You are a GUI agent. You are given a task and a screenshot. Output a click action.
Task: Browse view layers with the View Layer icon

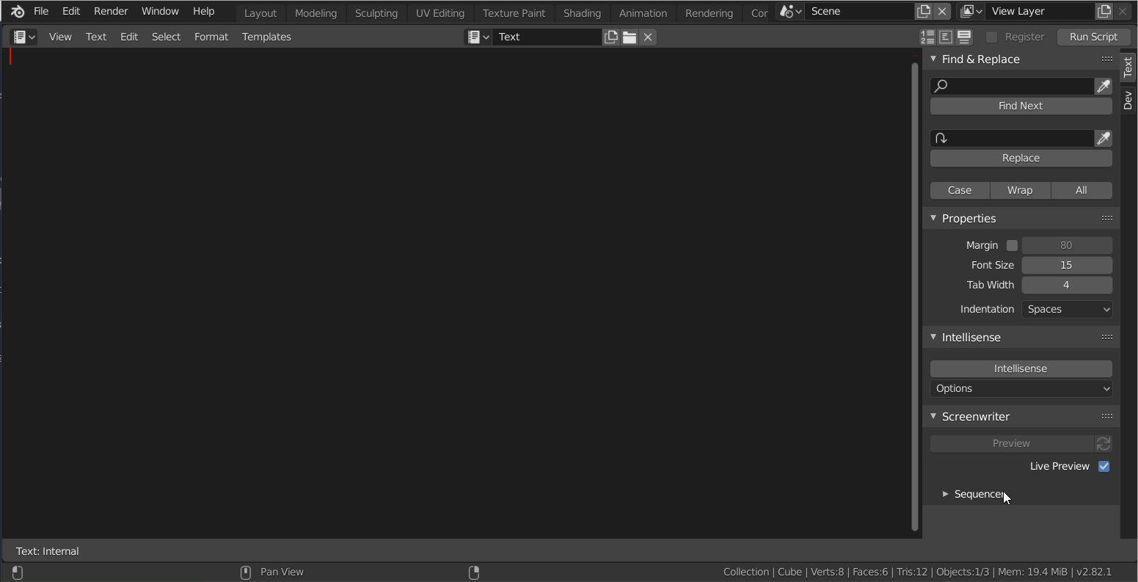pyautogui.click(x=971, y=12)
